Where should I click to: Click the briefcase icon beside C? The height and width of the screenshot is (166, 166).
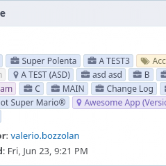click(28, 88)
